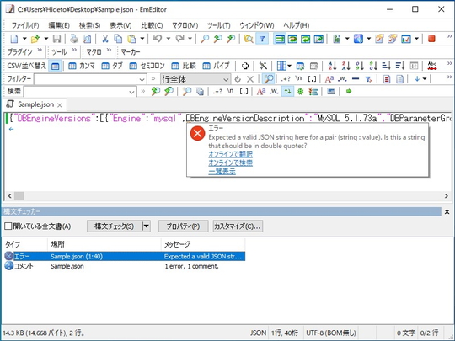Viewport: 455px width, 341px height.
Task: Toggle escape sequence \n in filter bar
Action: pyautogui.click(x=298, y=79)
